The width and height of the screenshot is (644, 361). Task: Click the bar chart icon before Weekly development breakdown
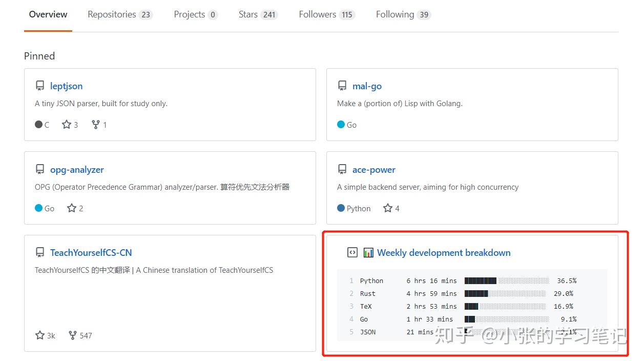(x=368, y=252)
